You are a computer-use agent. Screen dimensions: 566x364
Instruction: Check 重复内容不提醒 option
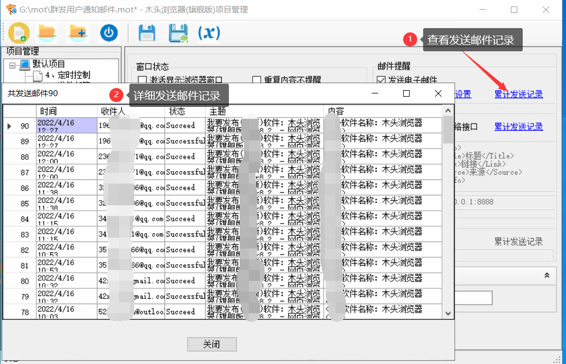[x=255, y=79]
